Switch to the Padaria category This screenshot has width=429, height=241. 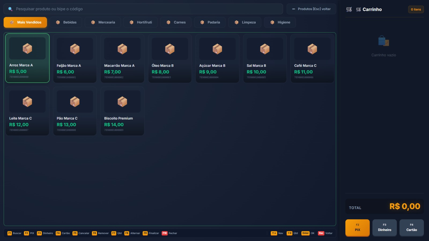(210, 22)
